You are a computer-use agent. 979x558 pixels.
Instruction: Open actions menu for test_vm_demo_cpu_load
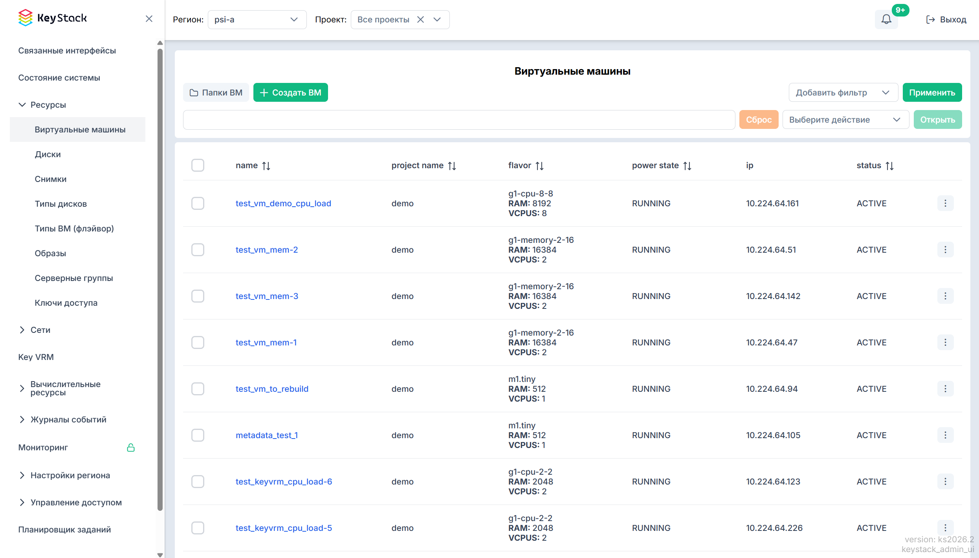click(x=945, y=203)
